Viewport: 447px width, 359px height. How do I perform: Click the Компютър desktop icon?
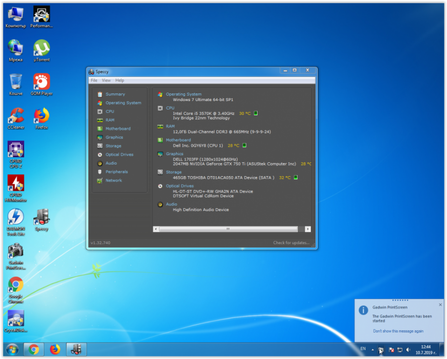(x=16, y=17)
